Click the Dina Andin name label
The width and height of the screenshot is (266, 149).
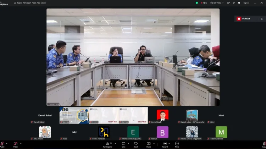point(37,139)
